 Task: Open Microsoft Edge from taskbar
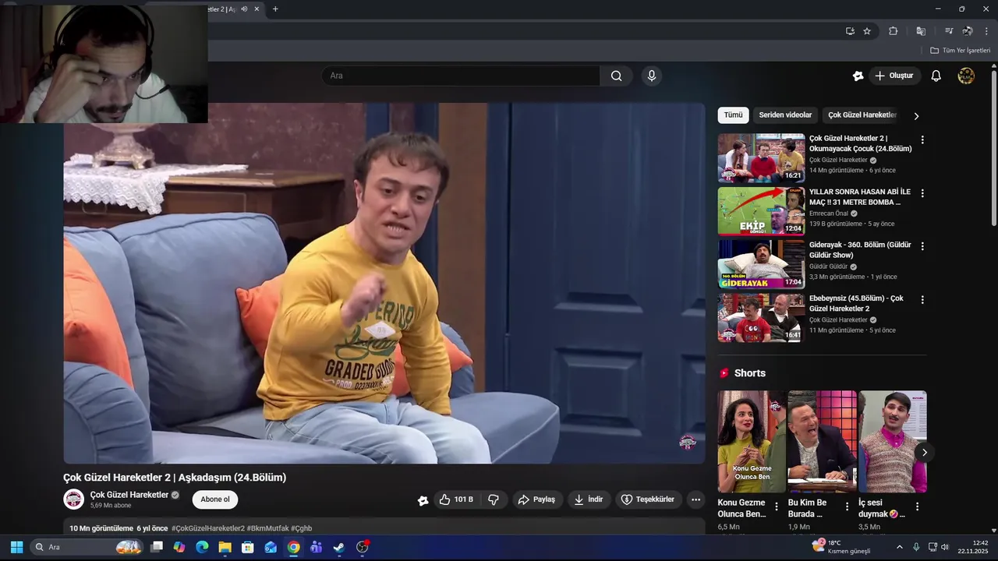click(202, 547)
